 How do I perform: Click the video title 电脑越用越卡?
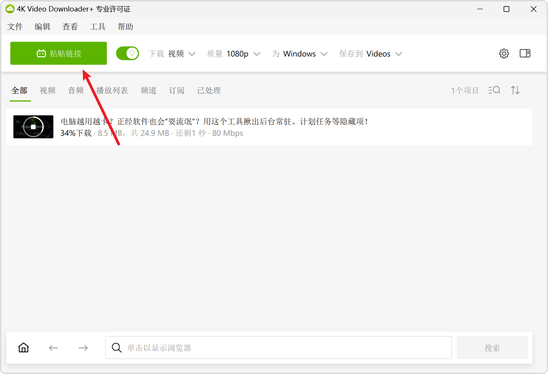click(x=214, y=121)
